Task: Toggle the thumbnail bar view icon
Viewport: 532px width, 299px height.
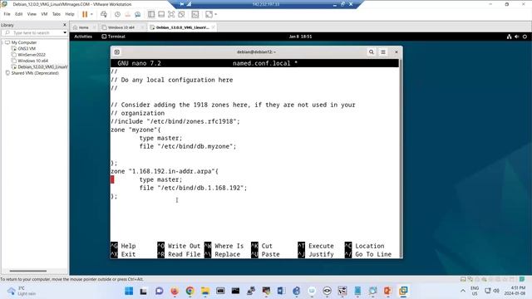Action: click(x=161, y=14)
